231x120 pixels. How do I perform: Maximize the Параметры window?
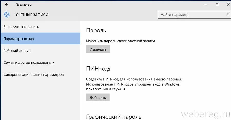point(217,5)
